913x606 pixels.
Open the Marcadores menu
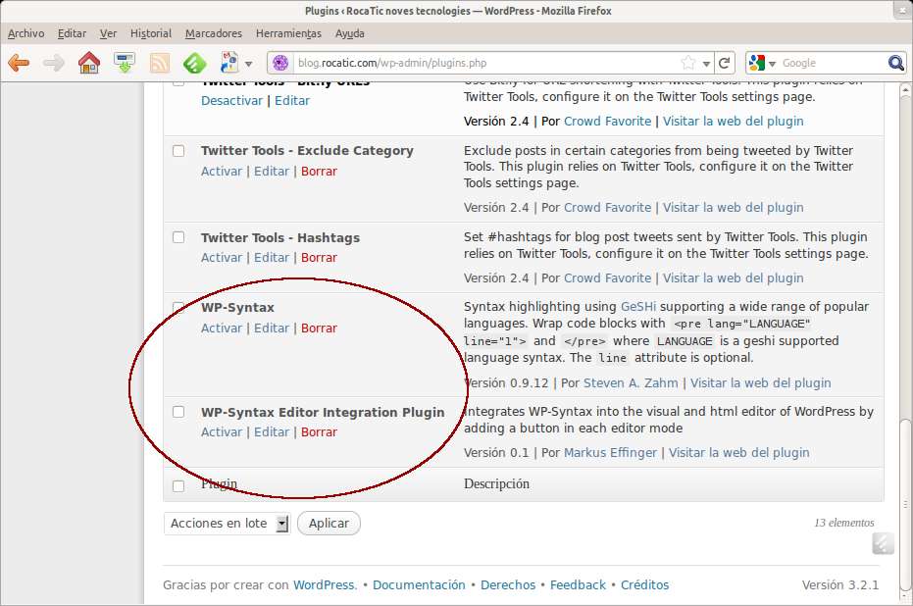[x=214, y=33]
